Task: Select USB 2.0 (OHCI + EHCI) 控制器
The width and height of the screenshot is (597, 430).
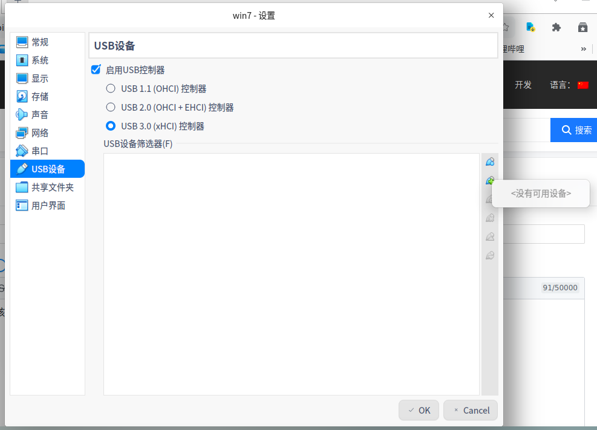Action: (x=110, y=107)
